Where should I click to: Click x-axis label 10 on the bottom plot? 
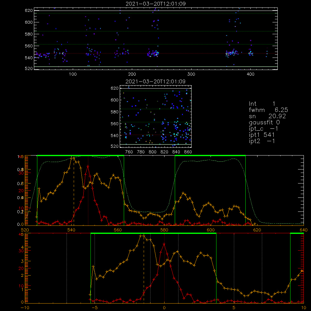[x=304, y=308]
